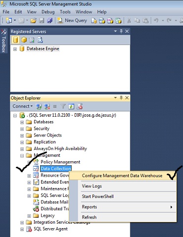183x237 pixels.
Task: Click Connect Object Explorer icon
Action: click(x=39, y=106)
